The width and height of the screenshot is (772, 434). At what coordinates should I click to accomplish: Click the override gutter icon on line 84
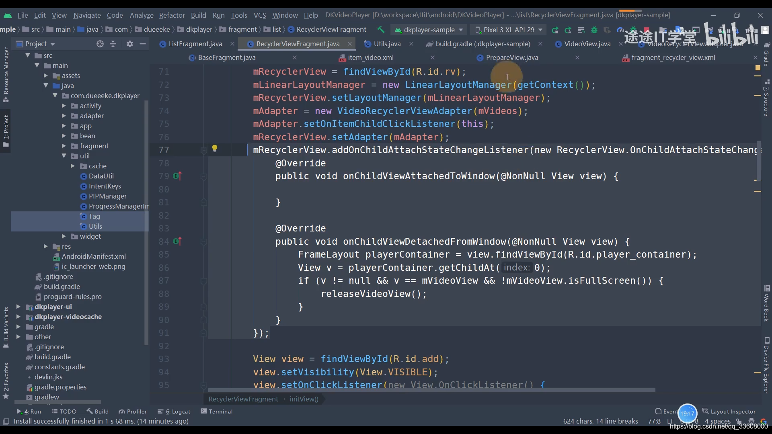[177, 241]
